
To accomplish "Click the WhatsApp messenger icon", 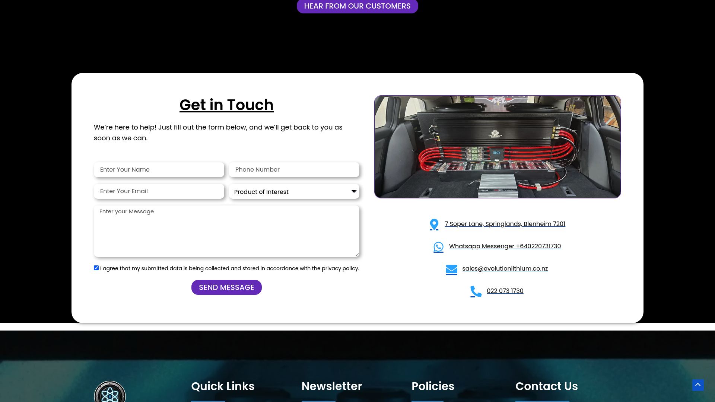I will [x=438, y=247].
